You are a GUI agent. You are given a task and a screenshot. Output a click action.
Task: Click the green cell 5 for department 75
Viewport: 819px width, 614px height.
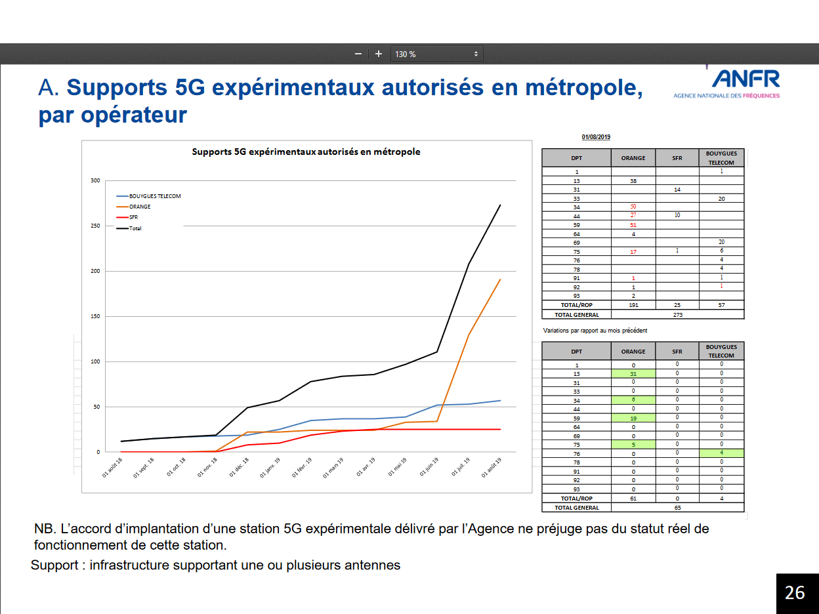coord(633,445)
